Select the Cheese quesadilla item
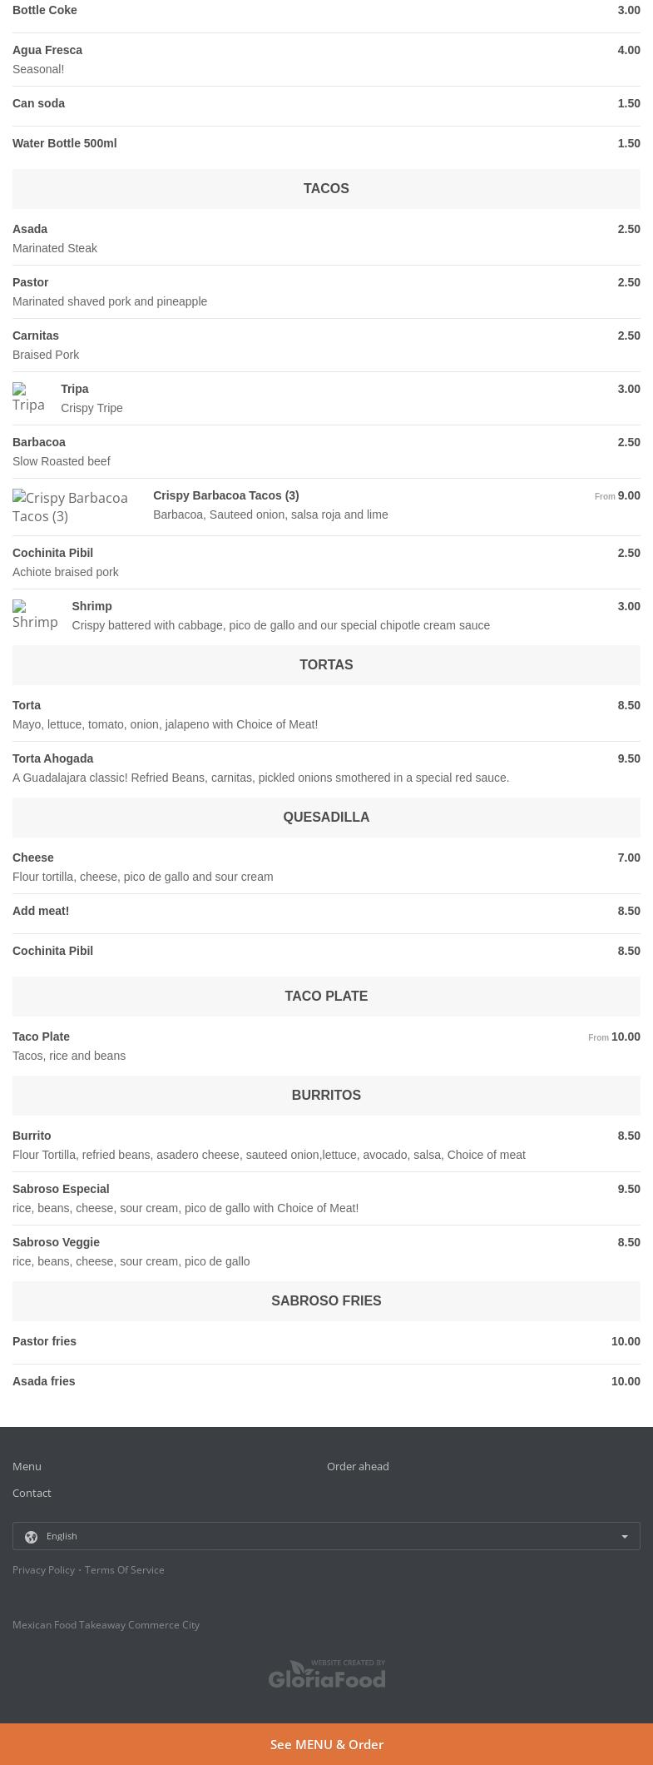Screen dimensions: 653x1765 pos(326,867)
